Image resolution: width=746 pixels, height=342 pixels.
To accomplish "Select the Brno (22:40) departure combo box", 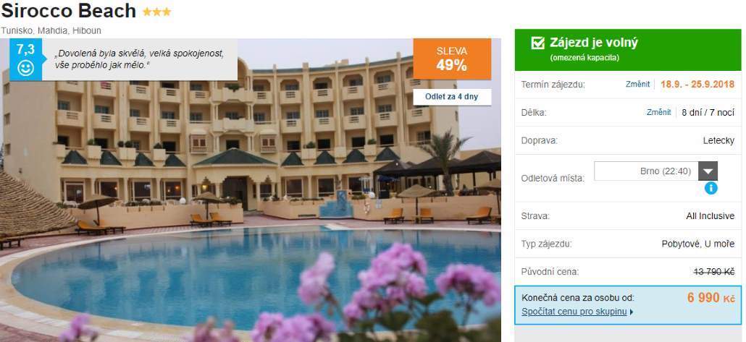I will (x=655, y=171).
